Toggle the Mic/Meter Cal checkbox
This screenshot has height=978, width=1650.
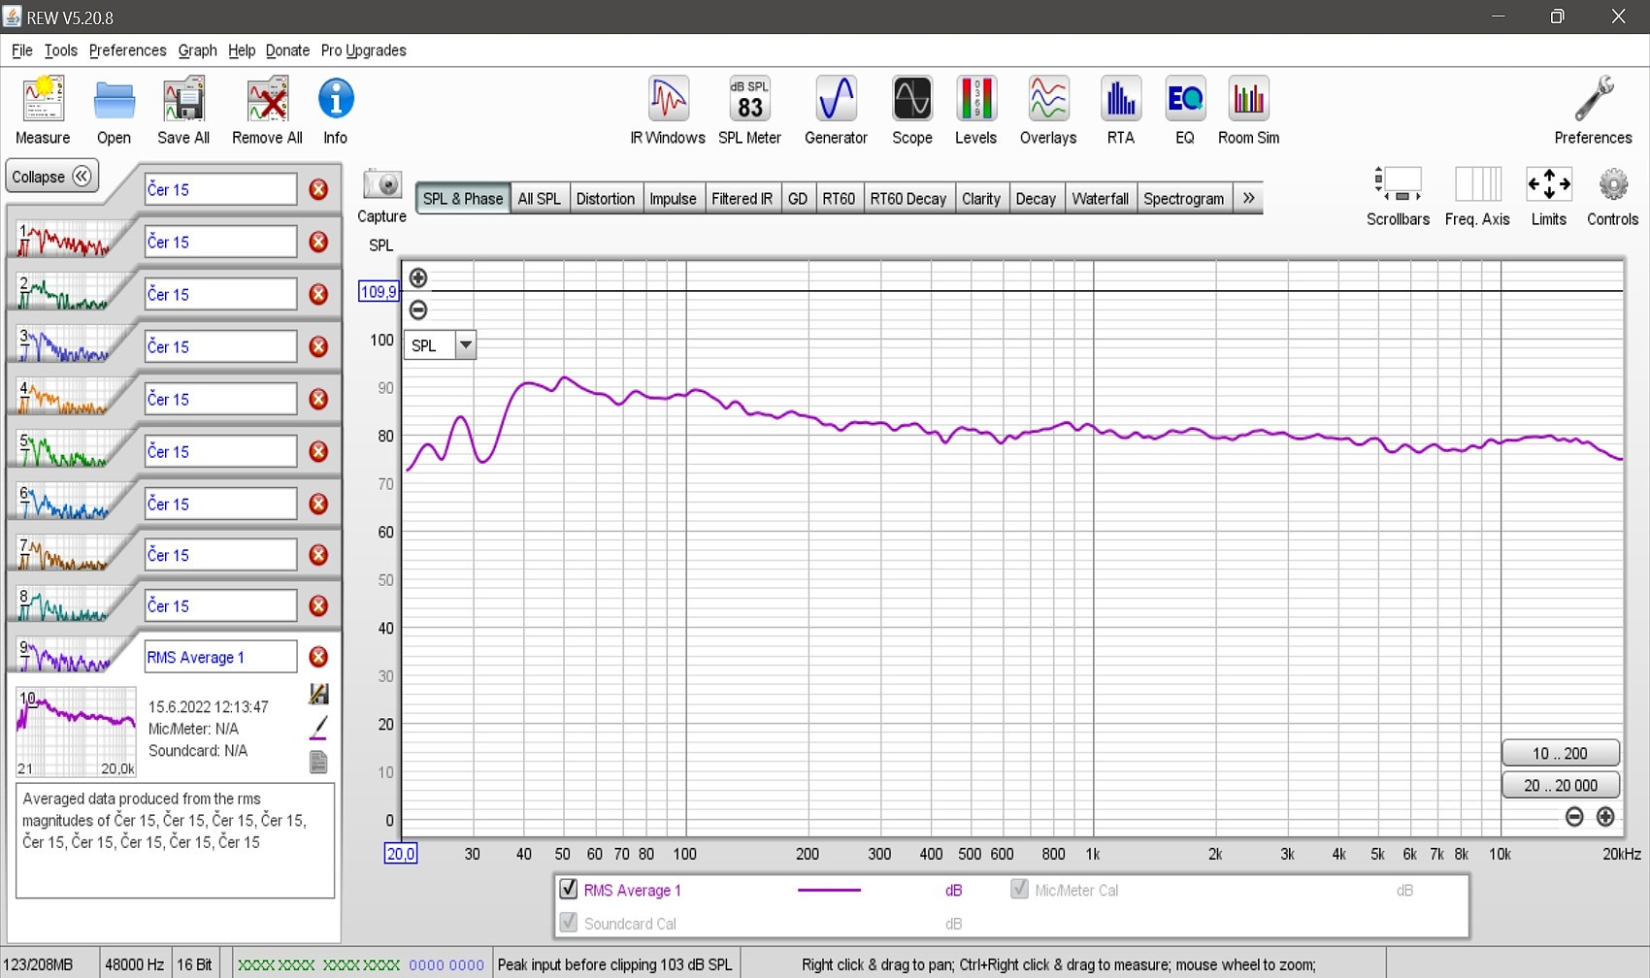tap(1019, 889)
